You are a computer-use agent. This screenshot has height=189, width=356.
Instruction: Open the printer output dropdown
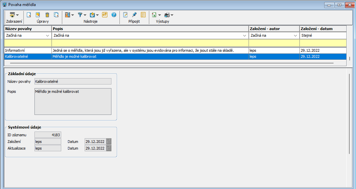169,15
